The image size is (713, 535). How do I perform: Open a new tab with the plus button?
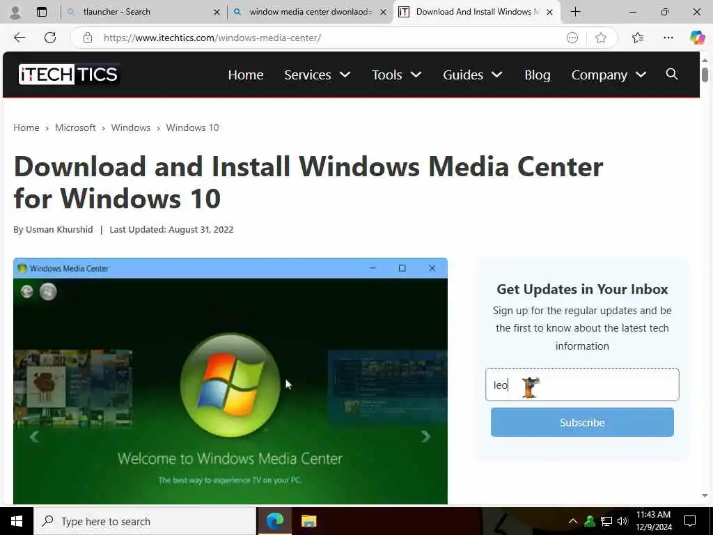(x=575, y=12)
